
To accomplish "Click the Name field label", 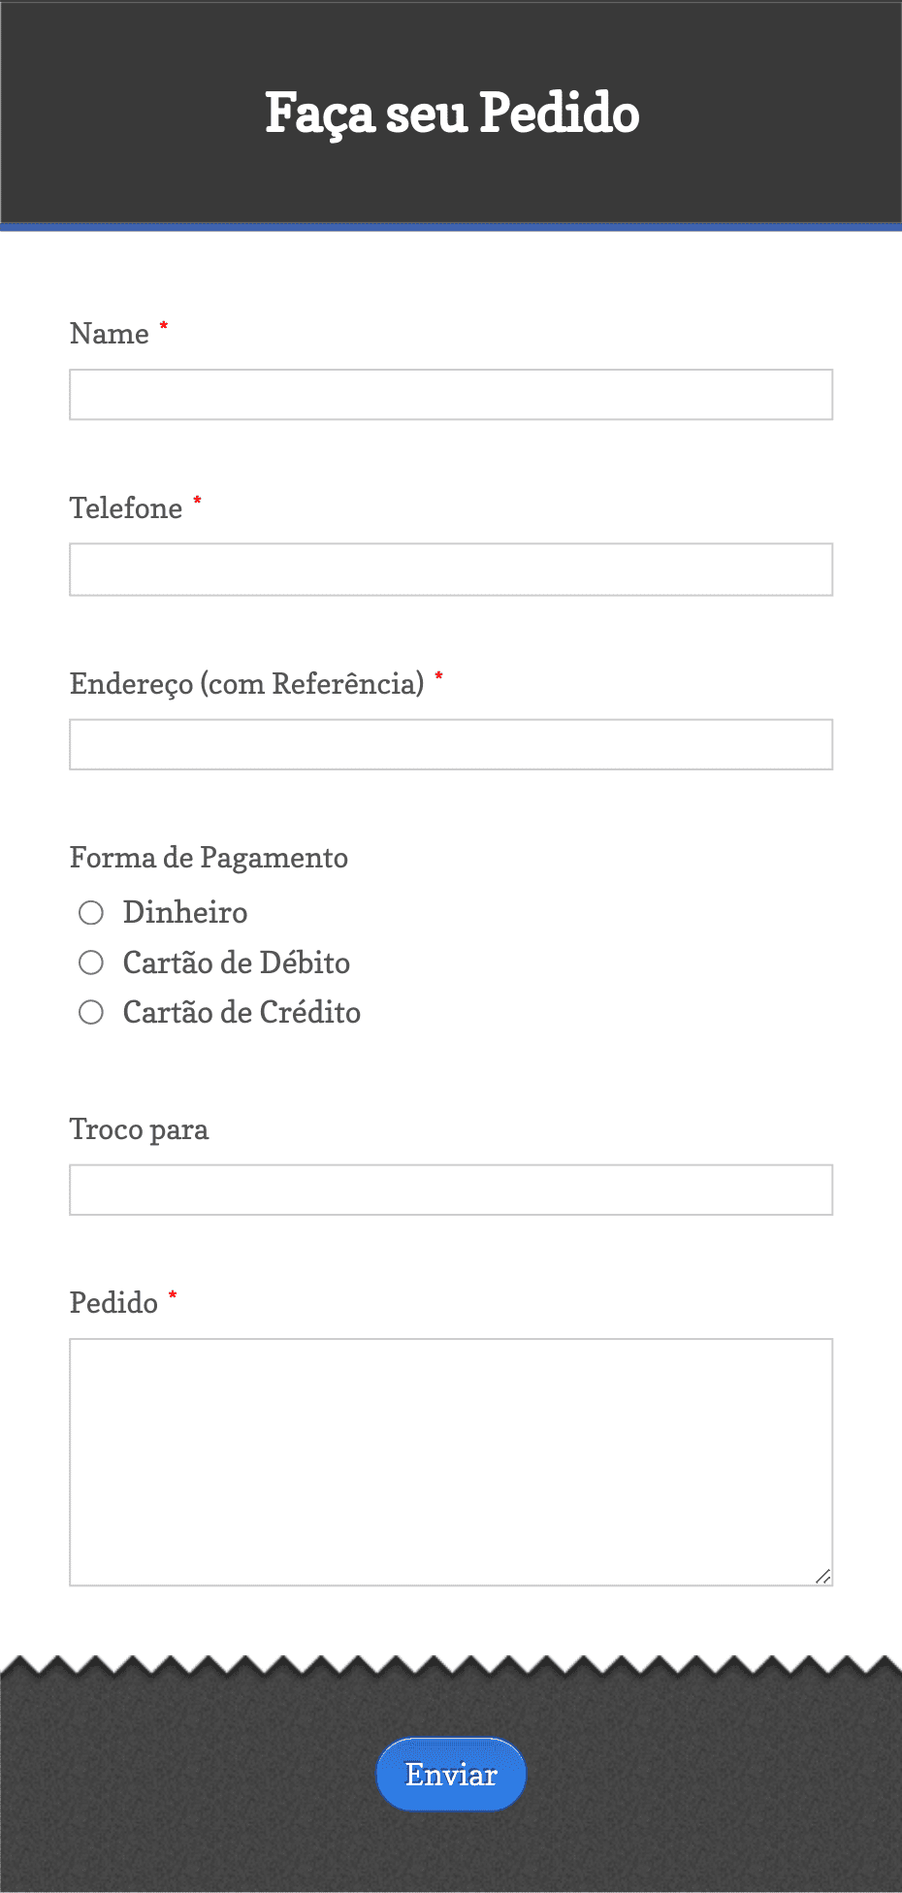I will point(110,334).
